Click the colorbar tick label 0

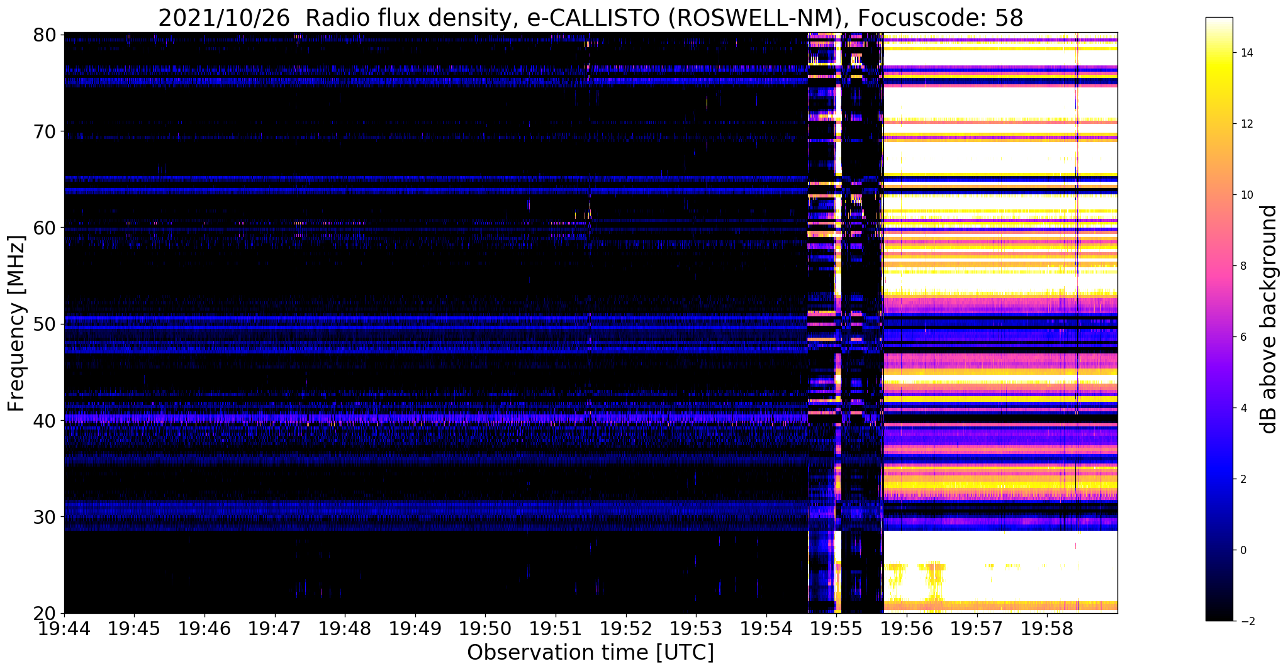point(1243,550)
